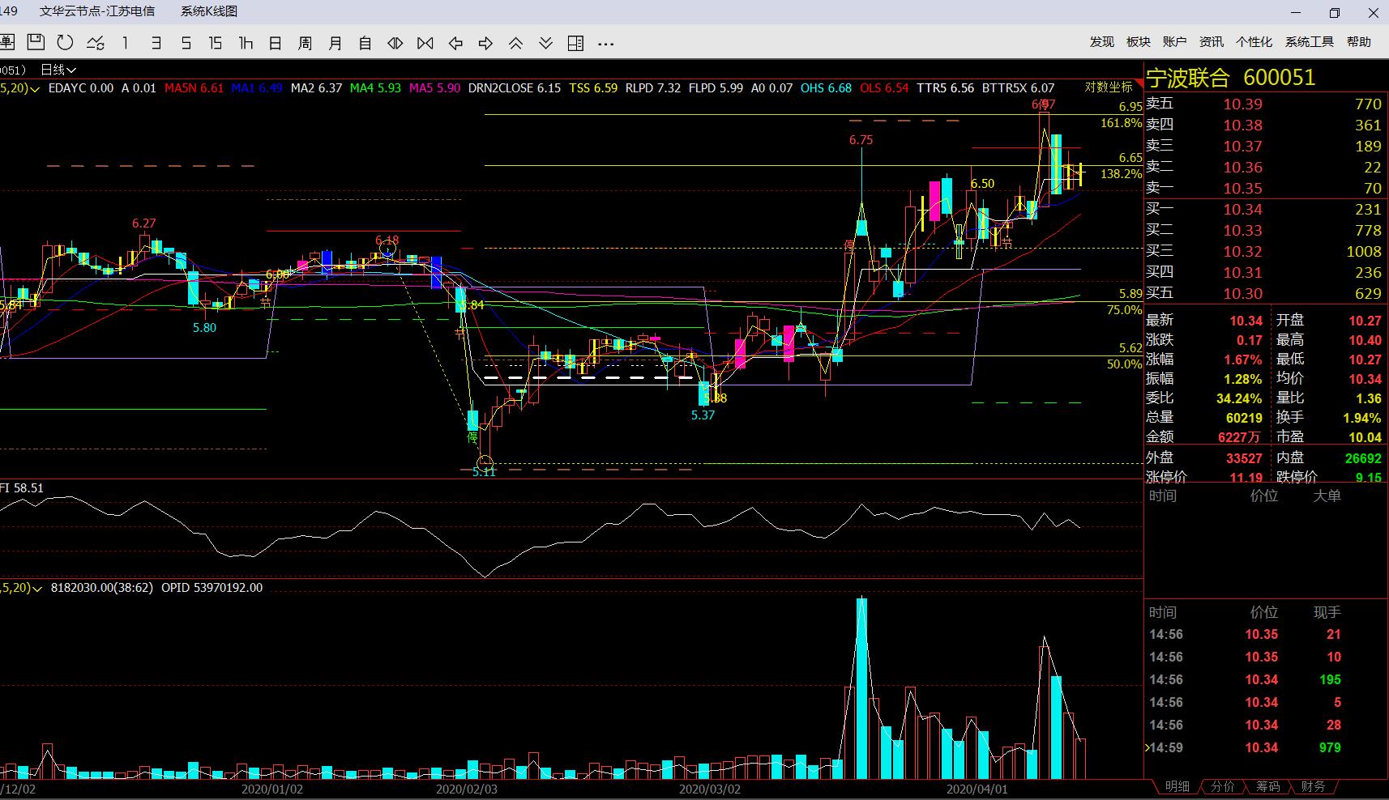Select the 1h hourly period button

tap(246, 43)
